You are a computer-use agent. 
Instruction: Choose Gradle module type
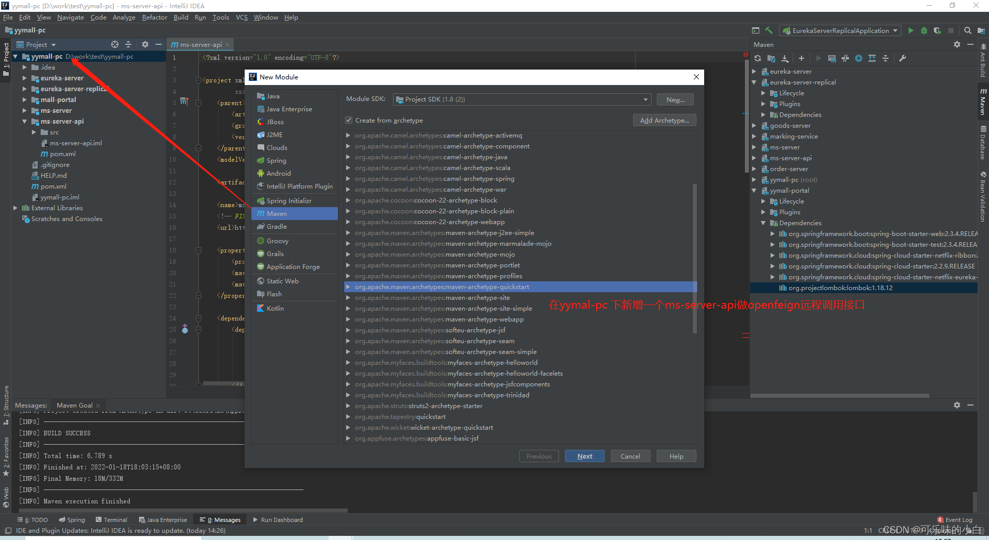click(295, 226)
